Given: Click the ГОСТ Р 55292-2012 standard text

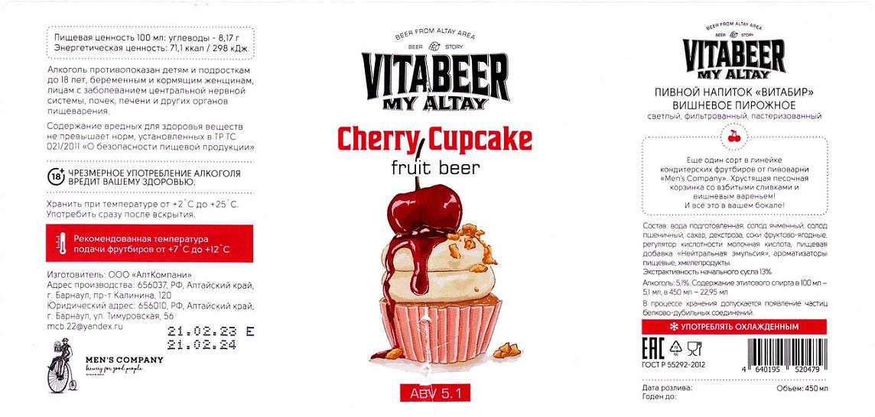Looking at the screenshot, I should (x=674, y=365).
